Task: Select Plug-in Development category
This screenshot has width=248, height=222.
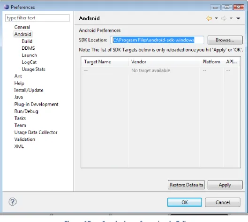Action: [x=37, y=104]
